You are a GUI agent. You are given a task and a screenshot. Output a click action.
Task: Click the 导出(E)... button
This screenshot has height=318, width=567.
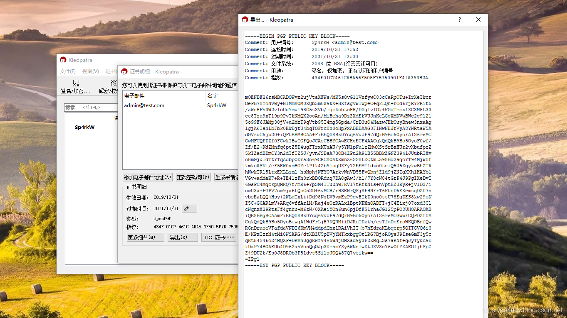(x=182, y=237)
